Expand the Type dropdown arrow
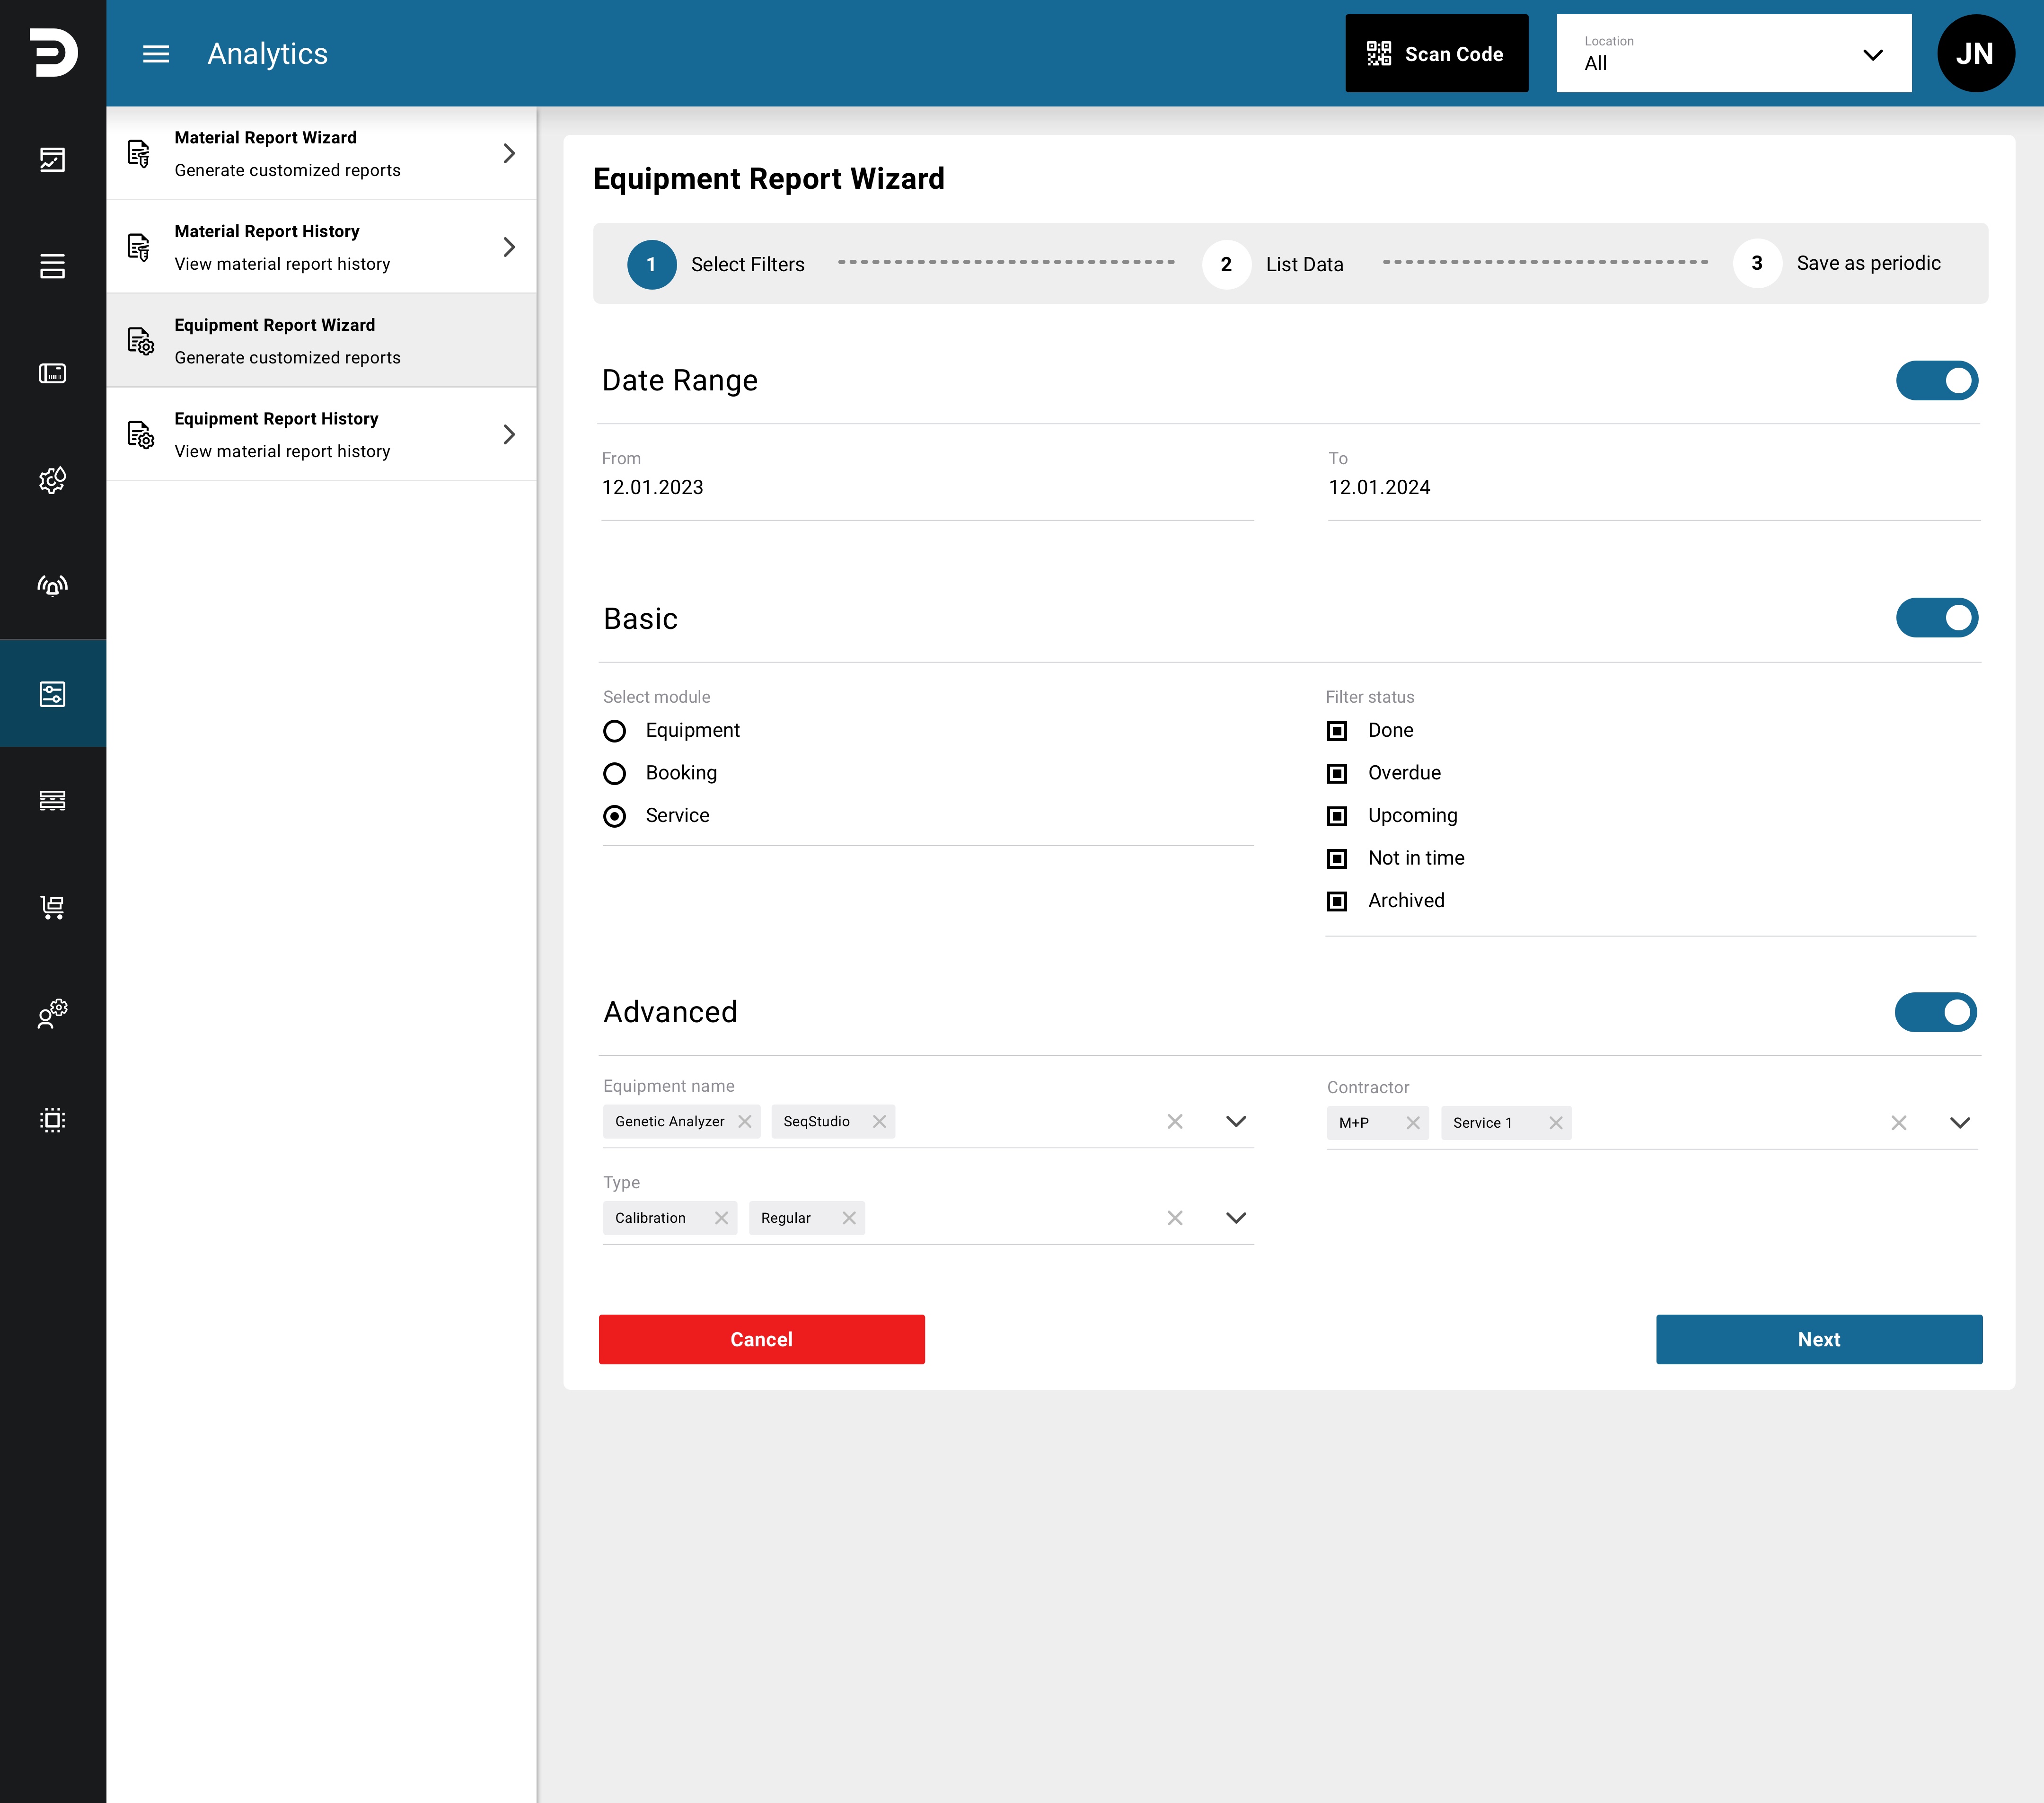The height and width of the screenshot is (1803, 2044). coord(1236,1218)
